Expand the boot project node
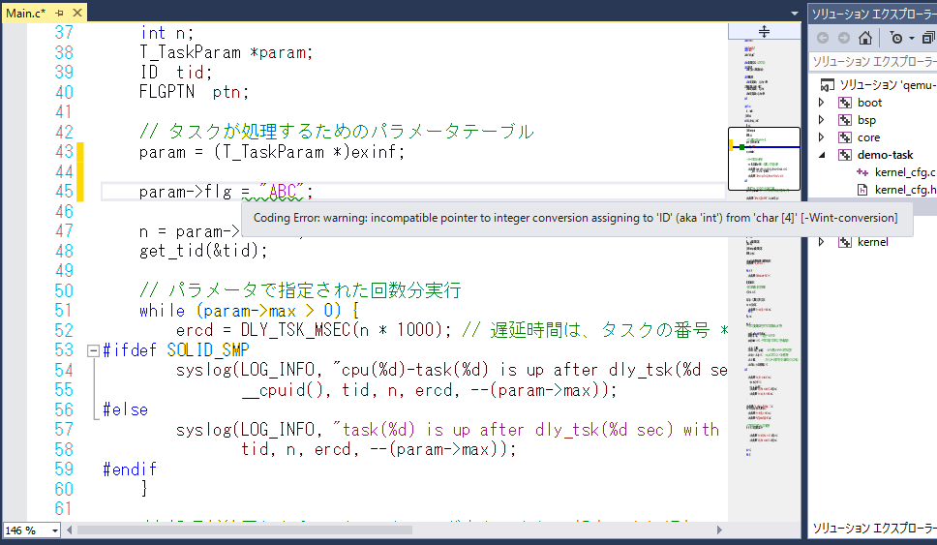This screenshot has height=545, width=937. [x=822, y=103]
